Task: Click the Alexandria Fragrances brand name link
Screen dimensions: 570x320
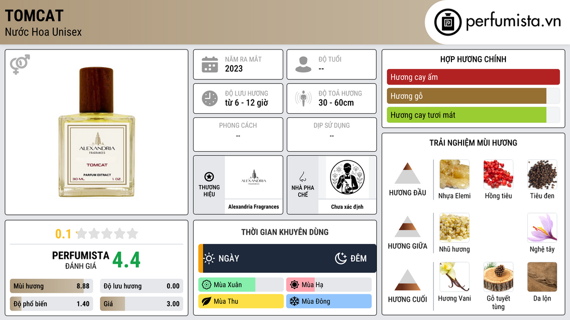Action: pyautogui.click(x=254, y=207)
